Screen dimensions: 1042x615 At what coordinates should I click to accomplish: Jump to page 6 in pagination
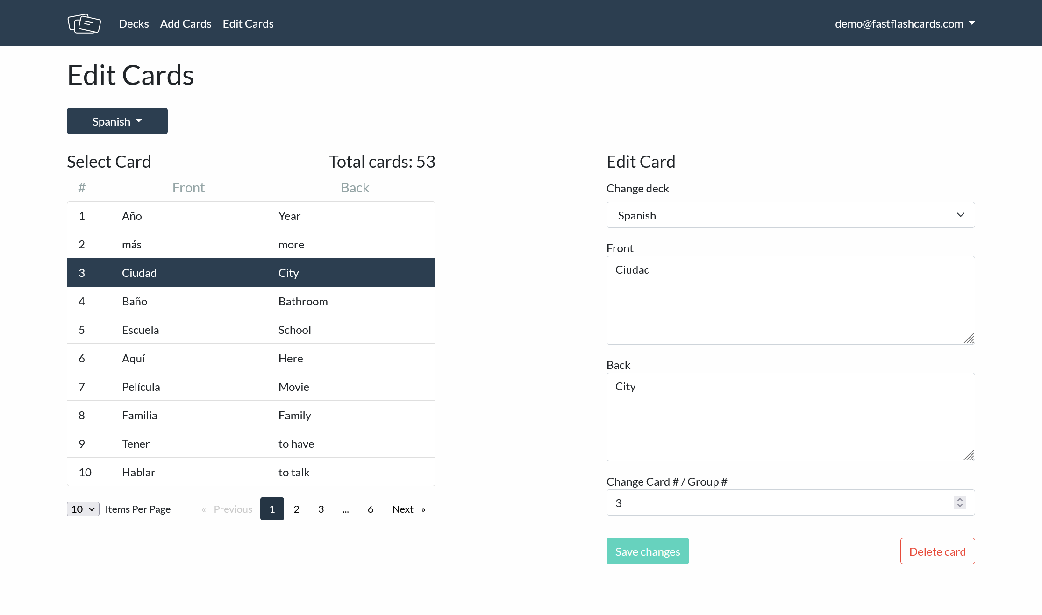pos(370,509)
